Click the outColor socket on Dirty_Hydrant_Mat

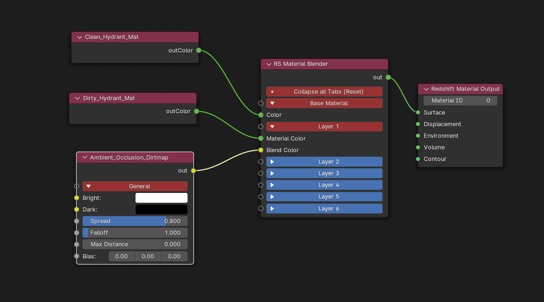[x=197, y=111]
